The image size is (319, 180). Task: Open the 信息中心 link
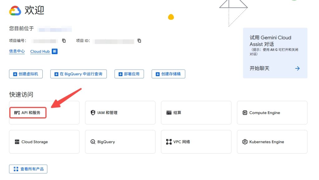tap(17, 51)
